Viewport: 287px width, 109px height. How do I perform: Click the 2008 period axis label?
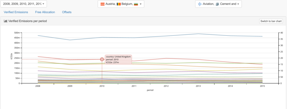pos(38,86)
